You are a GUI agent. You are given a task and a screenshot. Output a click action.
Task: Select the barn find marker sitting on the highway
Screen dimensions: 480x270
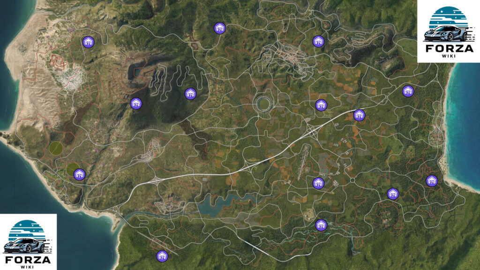pyautogui.click(x=359, y=115)
